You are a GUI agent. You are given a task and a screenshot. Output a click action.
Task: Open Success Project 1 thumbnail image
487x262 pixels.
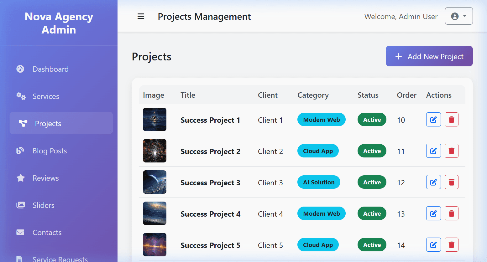coord(154,119)
